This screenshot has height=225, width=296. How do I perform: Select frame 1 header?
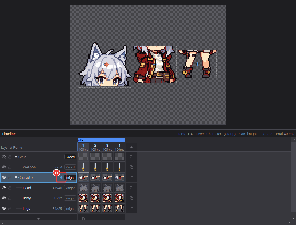click(83, 147)
